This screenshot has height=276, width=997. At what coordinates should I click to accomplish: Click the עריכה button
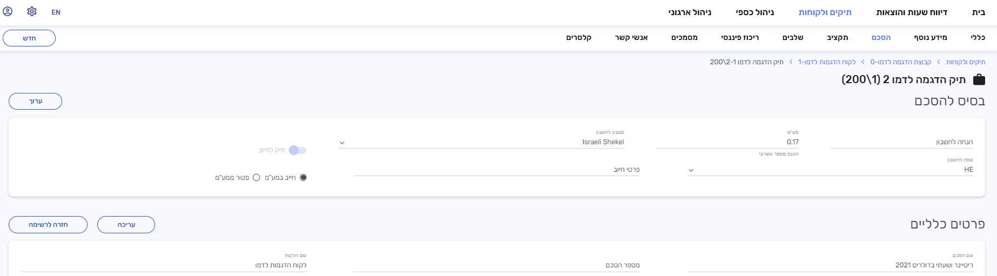126,225
